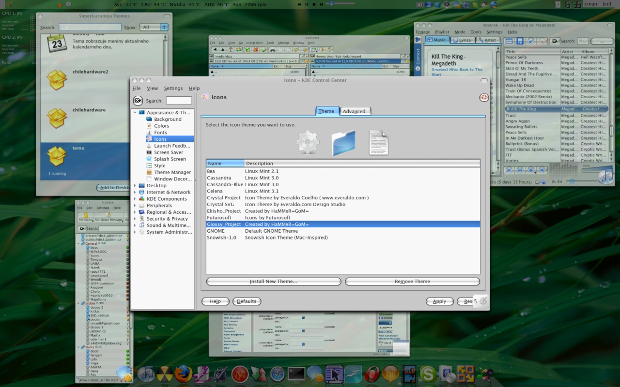Open the Show dropdown in Superkaramba Themes
The image size is (620, 387).
[x=154, y=27]
